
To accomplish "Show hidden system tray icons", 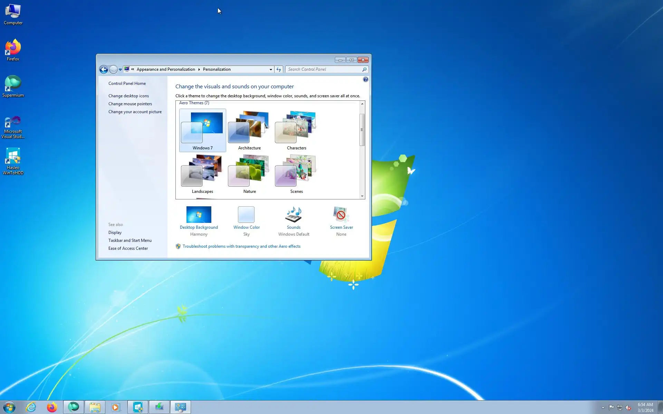I will (x=603, y=407).
